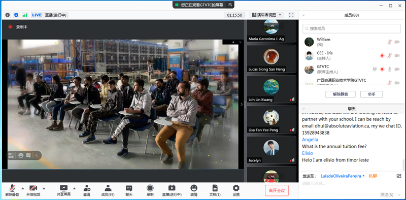The height and width of the screenshot is (200, 406).
Task: Expand the 共享屏幕 options arrow
Action: coord(74,188)
